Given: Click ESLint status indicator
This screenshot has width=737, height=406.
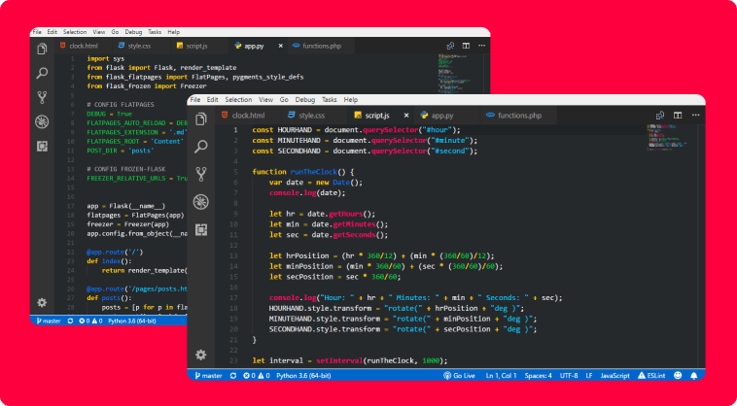Looking at the screenshot, I should click(651, 376).
